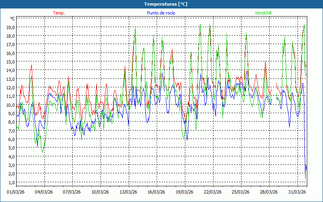Click the 10/03/26 date on the x-axis
323x202 pixels.
click(x=100, y=192)
